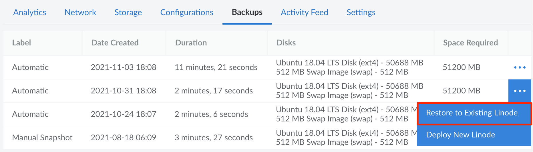Choose Restore to Existing Linode
Image resolution: width=533 pixels, height=152 pixels.
472,113
